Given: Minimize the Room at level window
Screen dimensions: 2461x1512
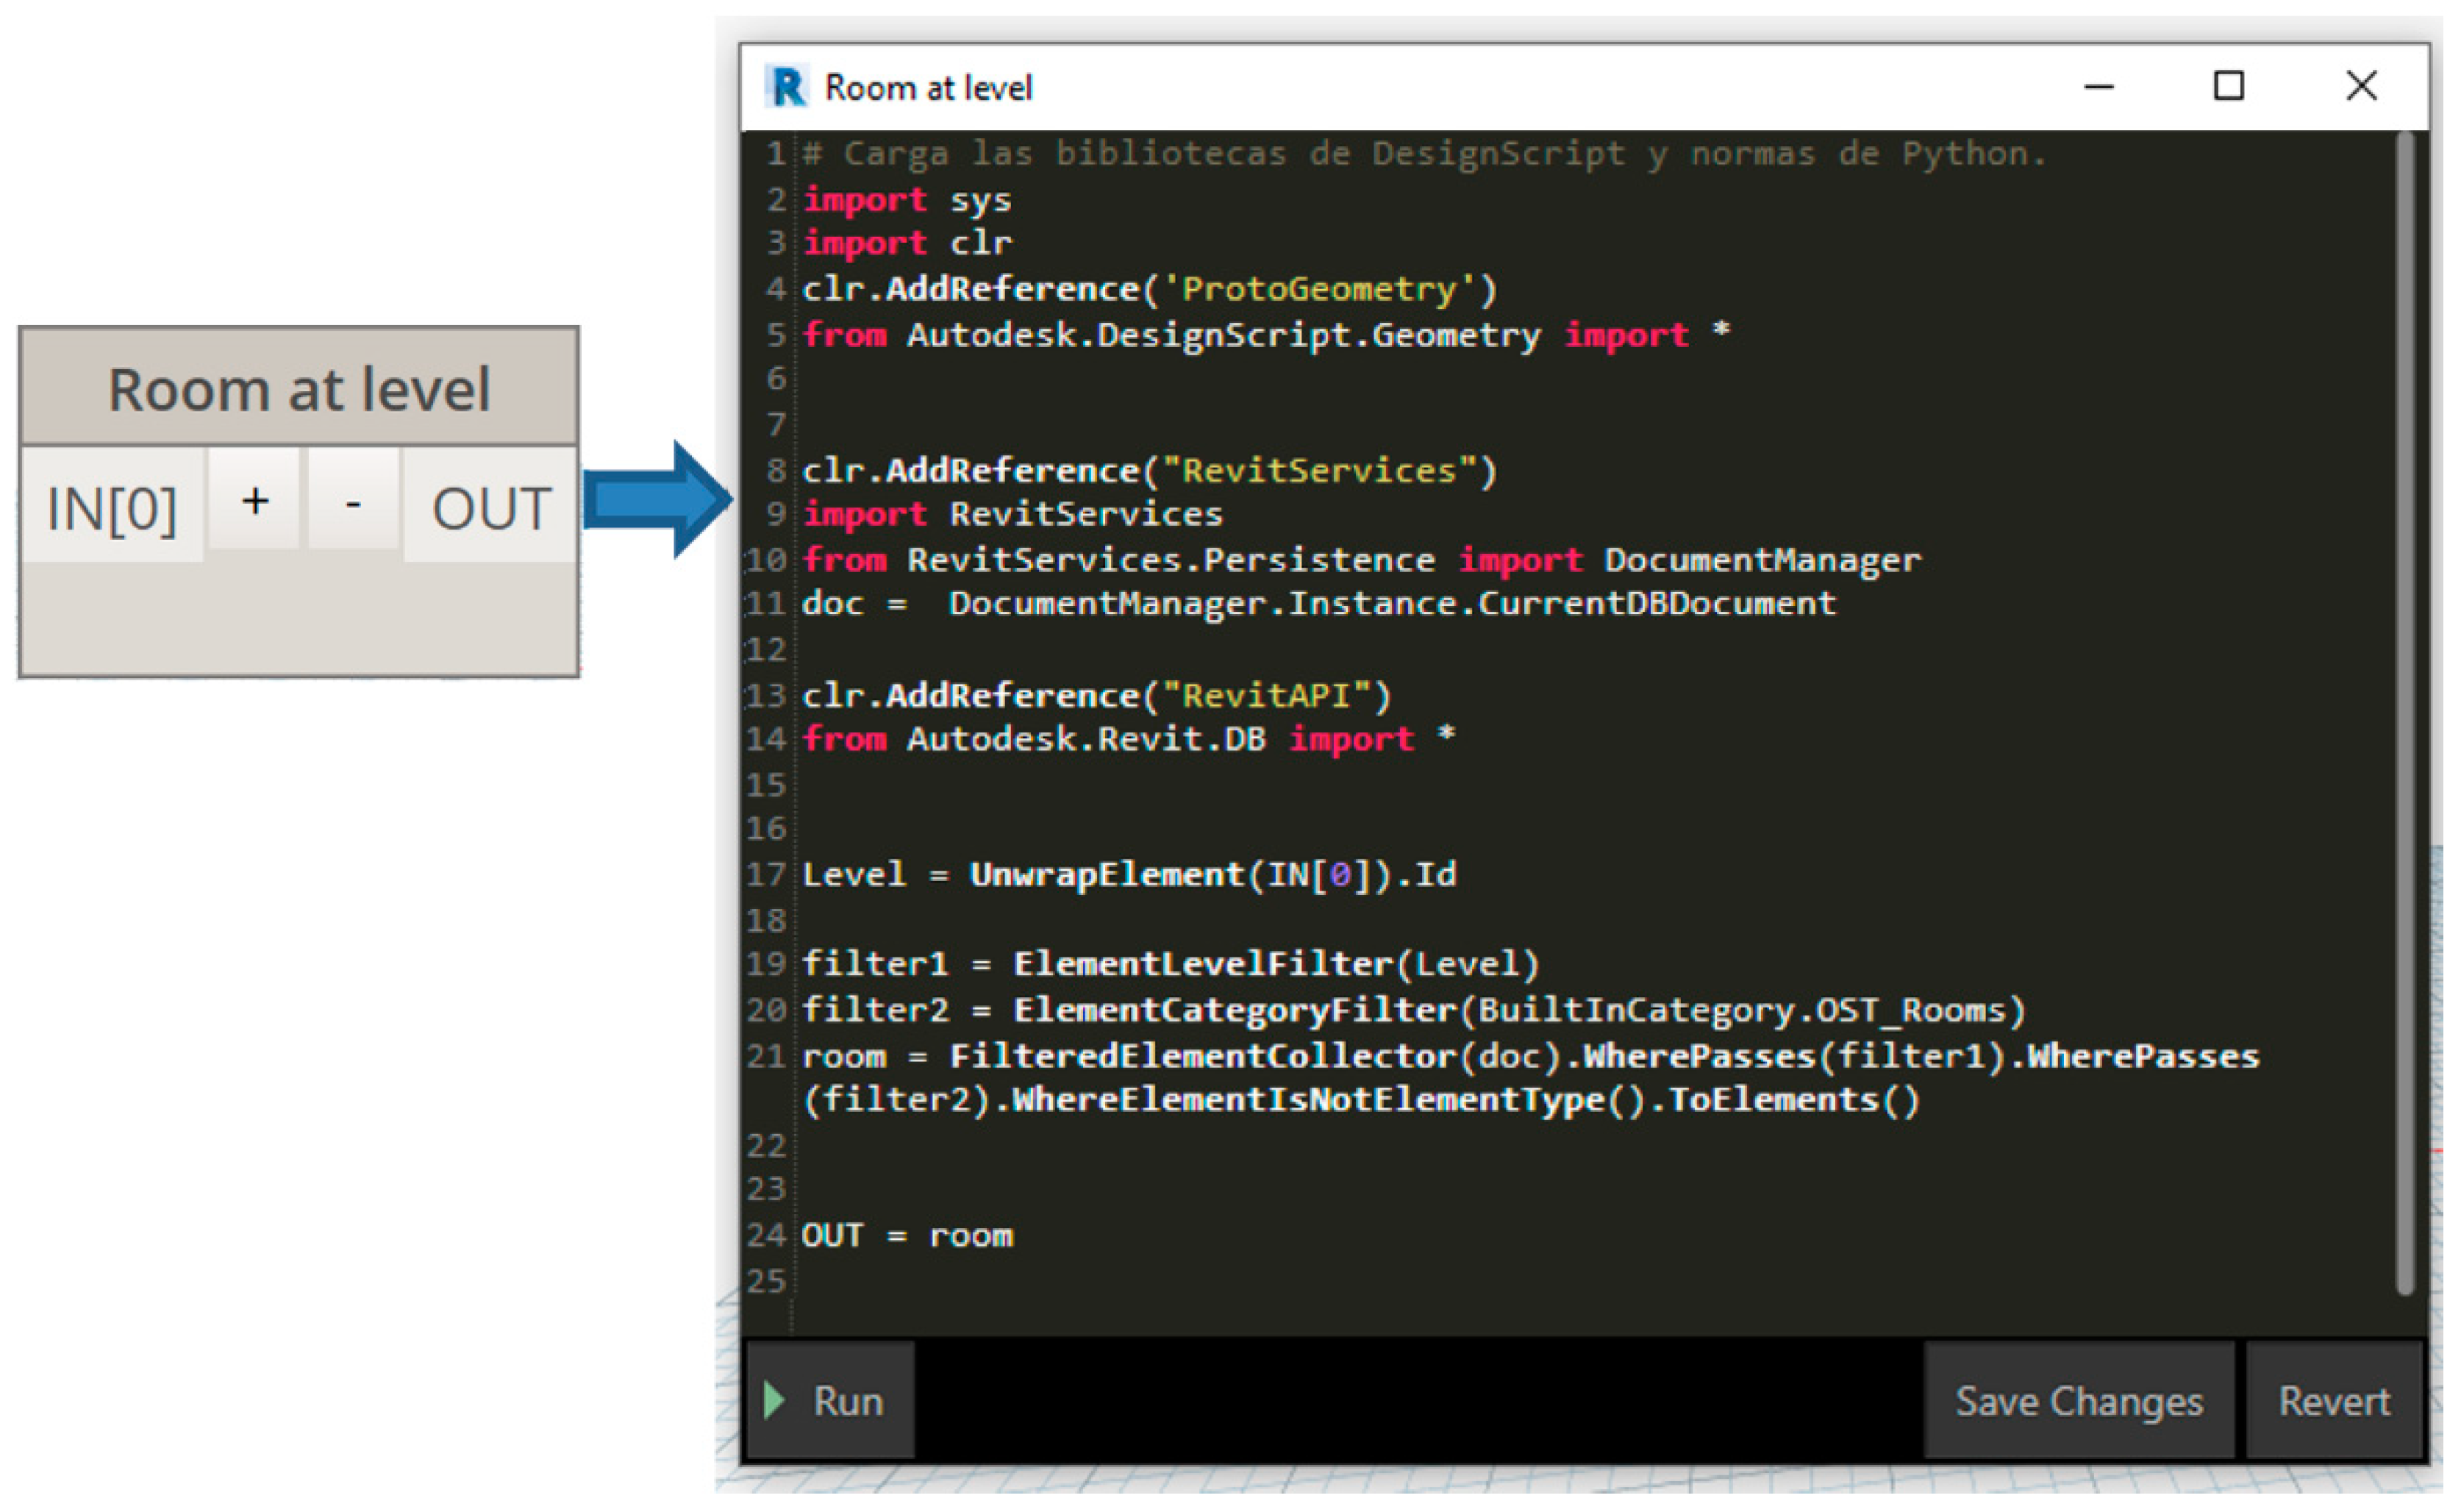Looking at the screenshot, I should coord(2099,87).
